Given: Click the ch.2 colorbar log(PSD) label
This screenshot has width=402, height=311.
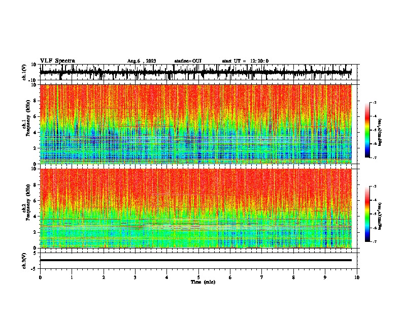Looking at the screenshot, I should pyautogui.click(x=380, y=216).
